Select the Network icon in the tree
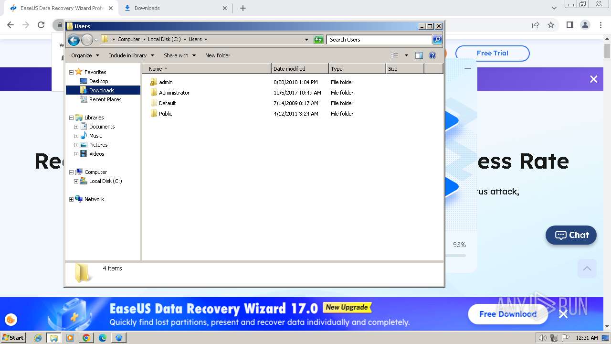The image size is (611, 344). (79, 199)
